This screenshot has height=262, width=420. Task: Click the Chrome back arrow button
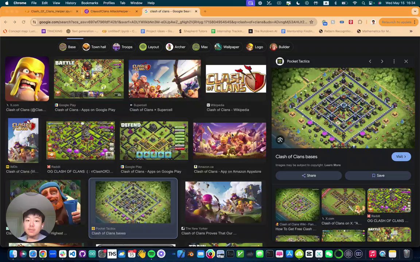5,22
